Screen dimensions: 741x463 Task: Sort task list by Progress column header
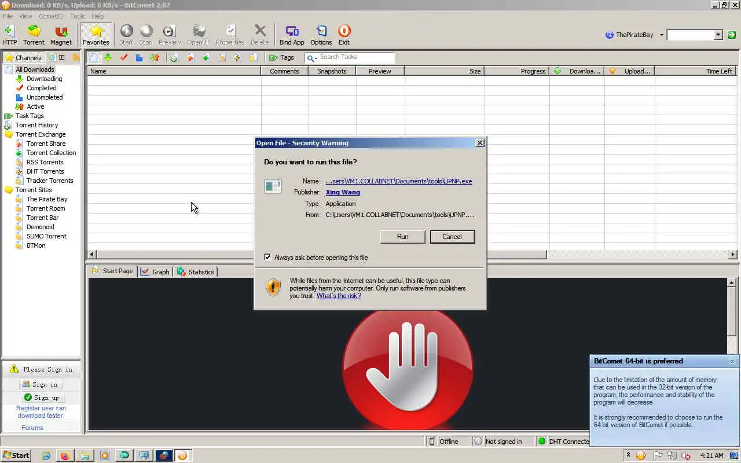pyautogui.click(x=517, y=71)
